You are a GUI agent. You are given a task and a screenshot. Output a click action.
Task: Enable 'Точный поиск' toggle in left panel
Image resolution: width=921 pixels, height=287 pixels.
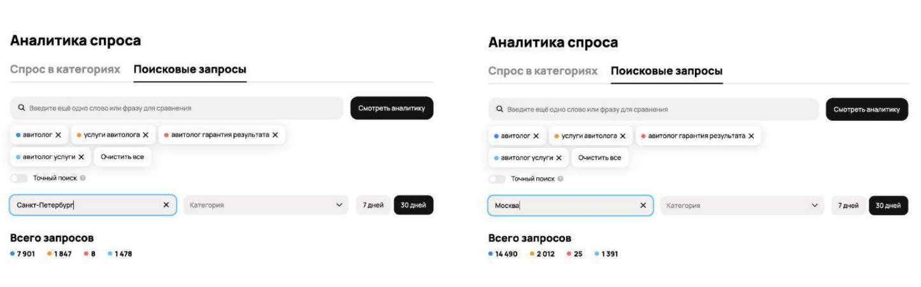pyautogui.click(x=19, y=178)
